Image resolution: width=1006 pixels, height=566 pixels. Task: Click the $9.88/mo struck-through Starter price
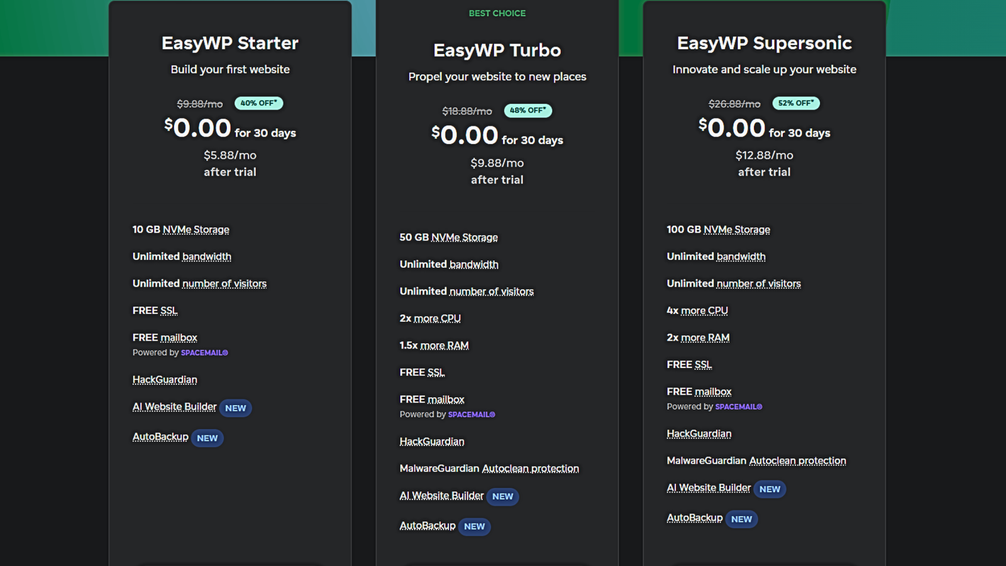coord(200,104)
